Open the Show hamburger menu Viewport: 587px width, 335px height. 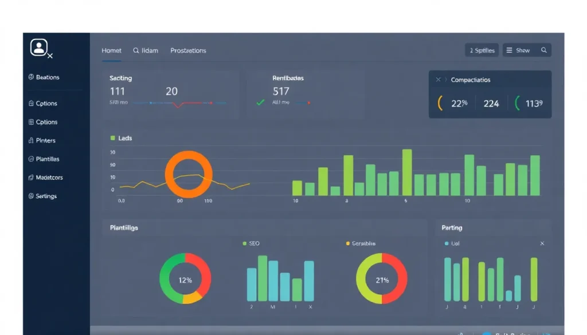pos(509,50)
